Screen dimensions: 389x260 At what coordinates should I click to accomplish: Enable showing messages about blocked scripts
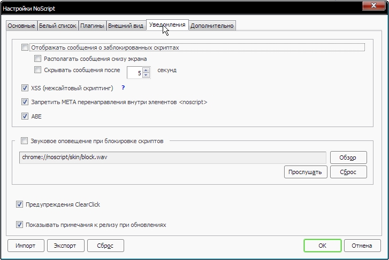pyautogui.click(x=25, y=47)
